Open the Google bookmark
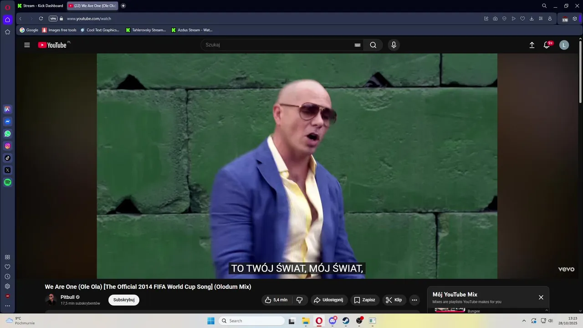Screen dimensions: 583x328 click(x=29, y=30)
